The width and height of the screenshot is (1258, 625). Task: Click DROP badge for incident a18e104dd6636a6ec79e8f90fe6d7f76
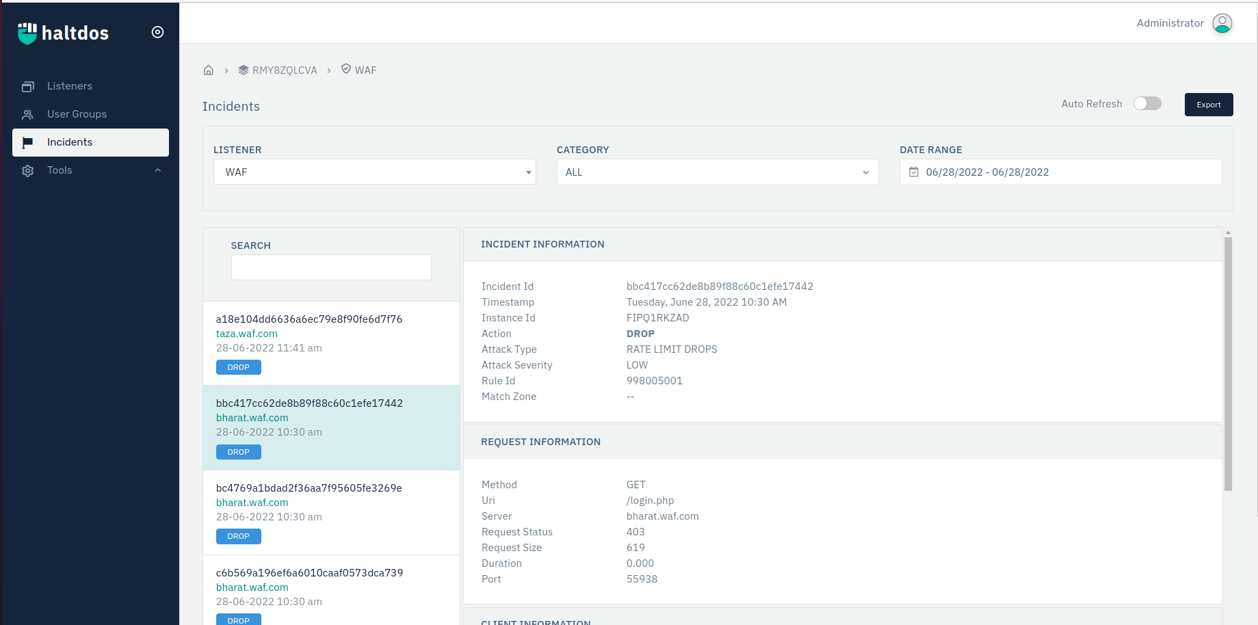click(x=239, y=367)
